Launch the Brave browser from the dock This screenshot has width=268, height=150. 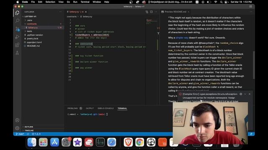point(128,142)
